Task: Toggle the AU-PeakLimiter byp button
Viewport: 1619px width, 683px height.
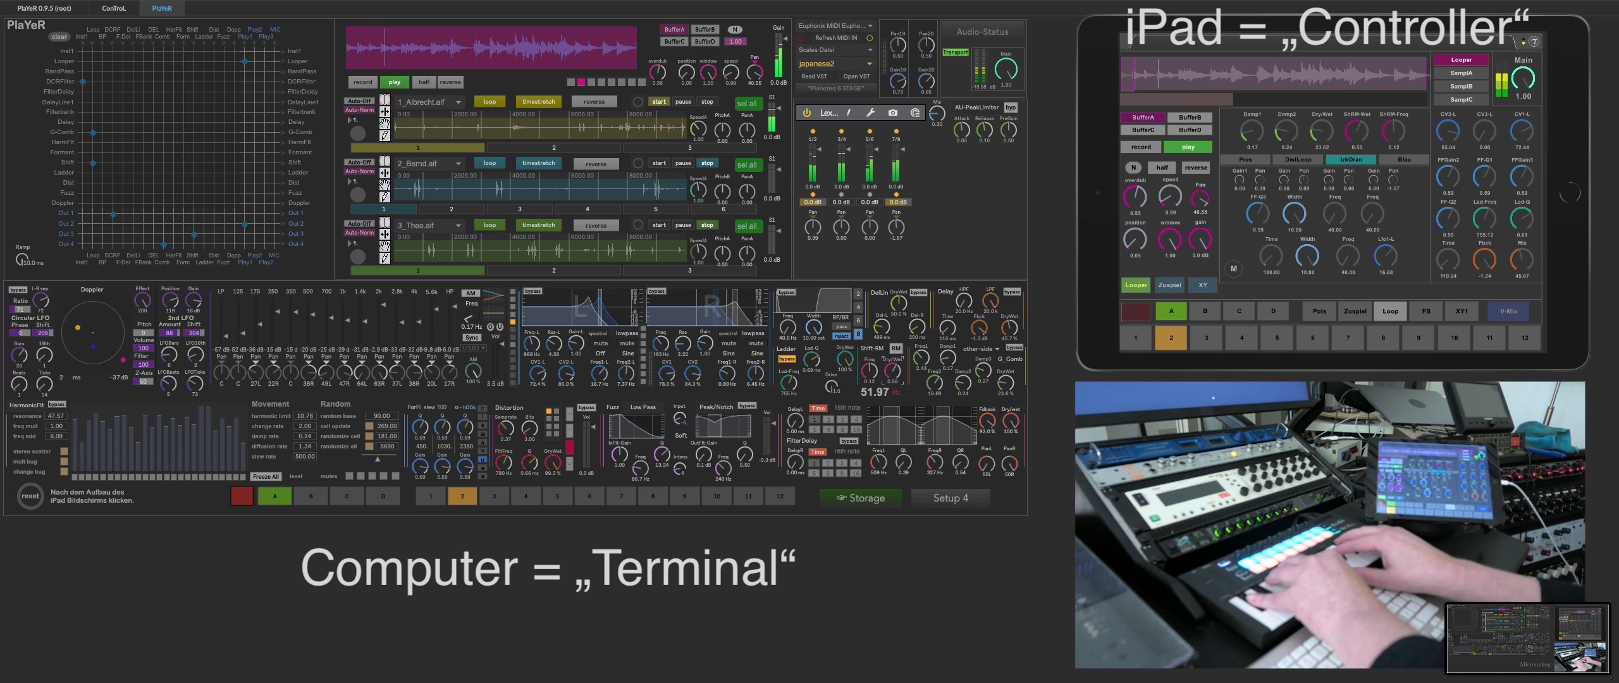Action: click(1011, 108)
